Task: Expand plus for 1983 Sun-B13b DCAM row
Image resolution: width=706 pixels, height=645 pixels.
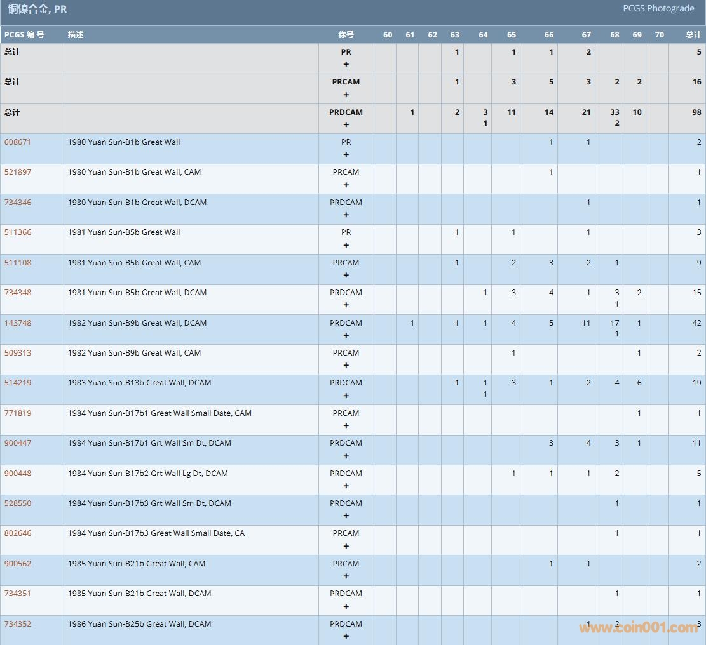Action: click(x=346, y=396)
